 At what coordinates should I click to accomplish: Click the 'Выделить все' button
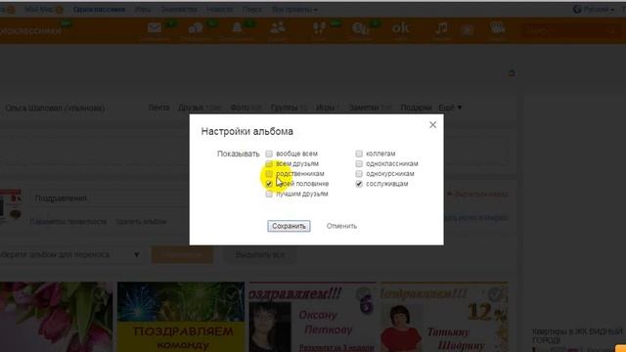[260, 254]
